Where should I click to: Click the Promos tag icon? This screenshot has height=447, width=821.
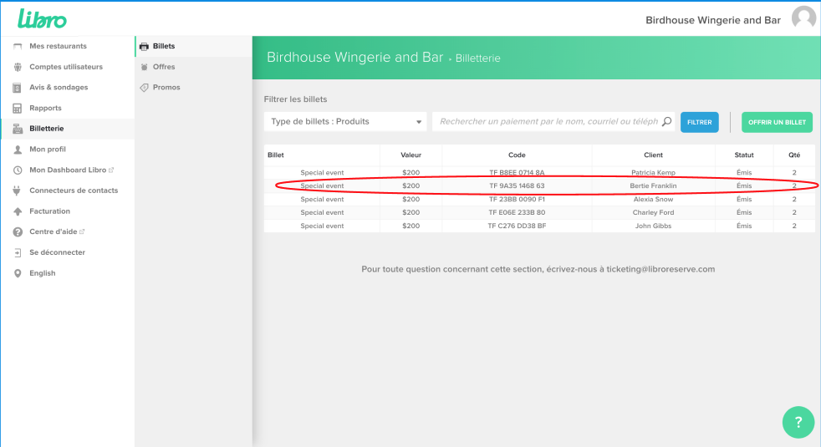click(145, 88)
